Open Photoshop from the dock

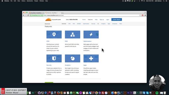[122, 93]
